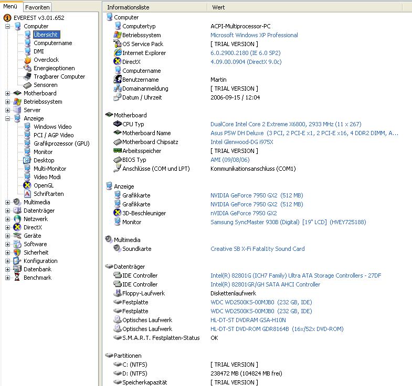Click the Tragbarer Computer laptop icon
The image size is (412, 386).
point(27,76)
